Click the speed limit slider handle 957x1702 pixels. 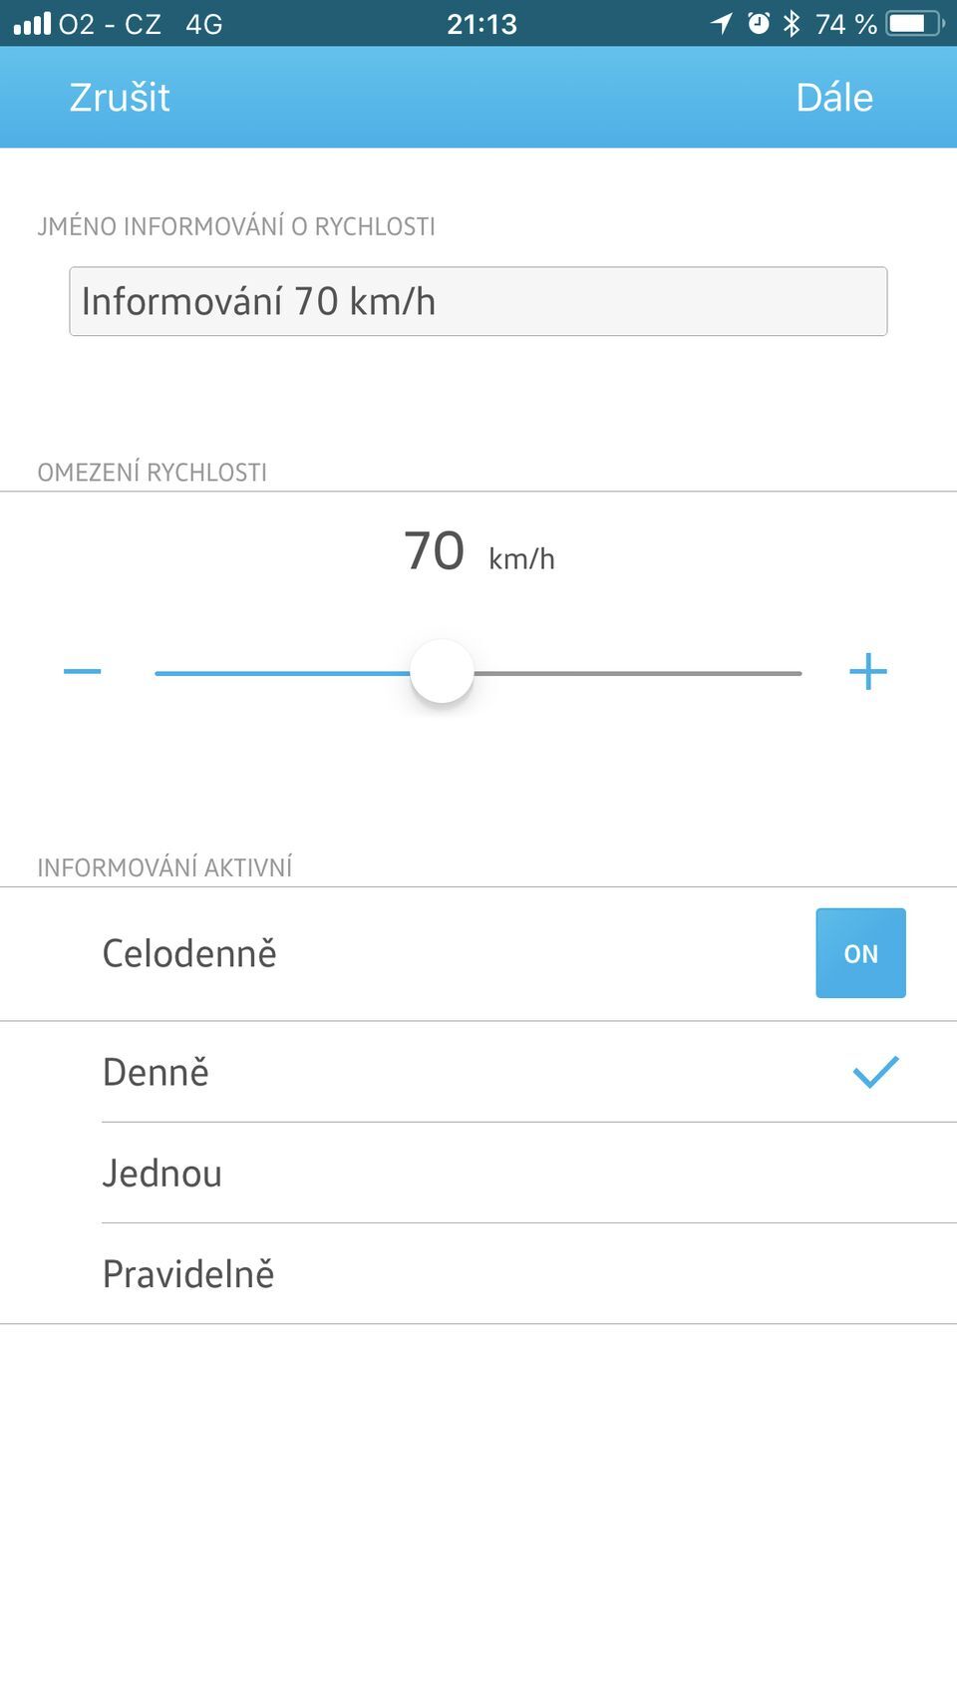point(442,672)
